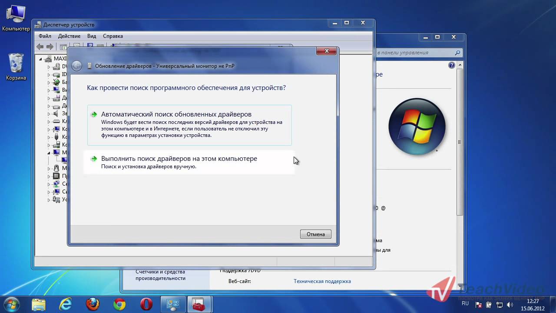This screenshot has width=556, height=313.
Task: Collapse the MAXI root computer node
Action: [x=41, y=59]
